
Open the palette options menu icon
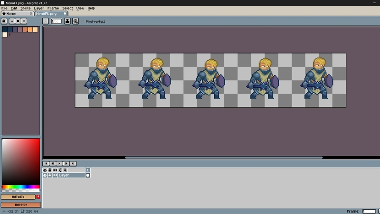click(23, 21)
